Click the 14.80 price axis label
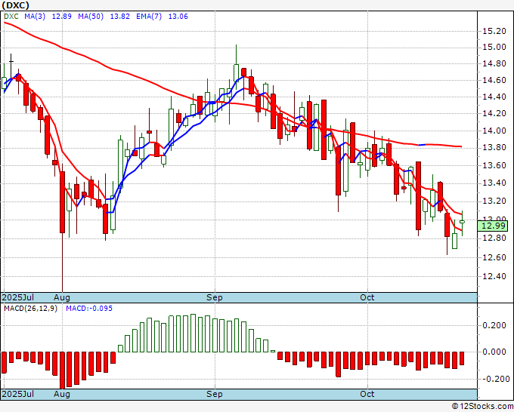The width and height of the screenshot is (514, 412). (494, 64)
